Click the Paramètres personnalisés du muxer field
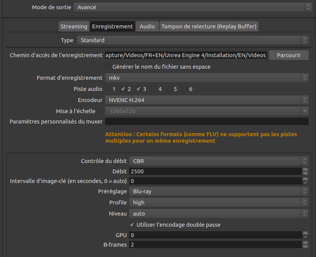316x257 pixels. (x=207, y=122)
